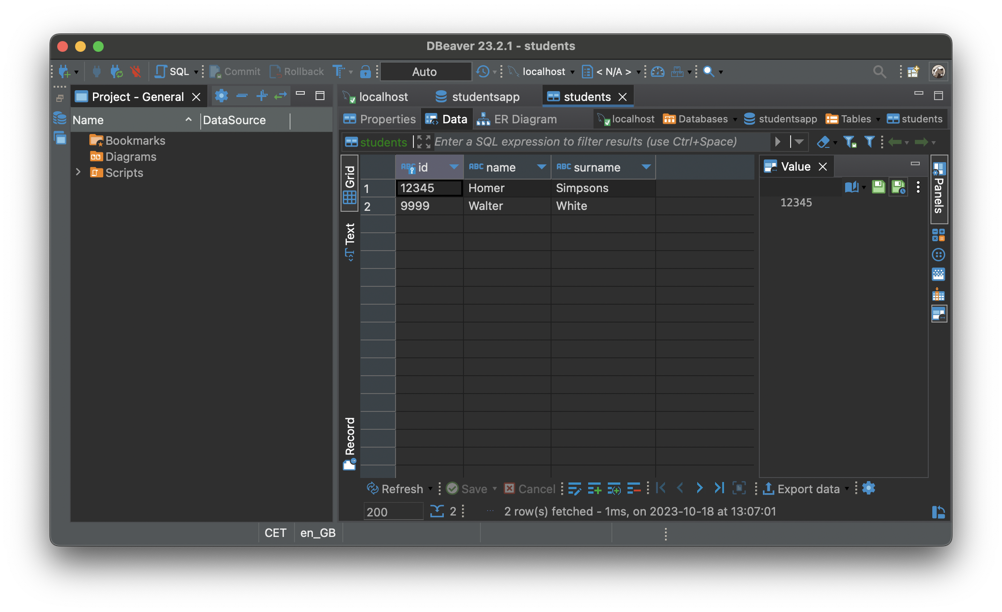Screen dimensions: 1002x612
Task: Switch to Grid view mode
Action: 350,183
